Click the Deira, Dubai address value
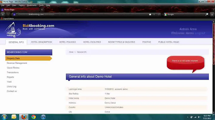The width and height of the screenshot is (215, 120). coord(110,103)
